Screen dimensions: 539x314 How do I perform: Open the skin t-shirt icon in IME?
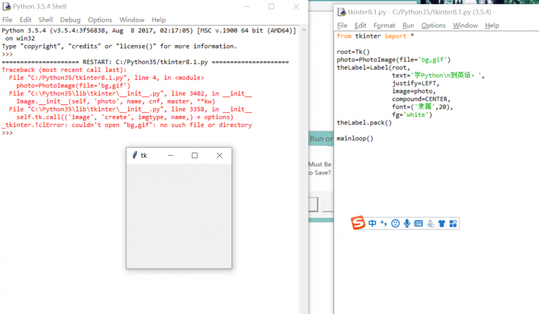point(442,224)
